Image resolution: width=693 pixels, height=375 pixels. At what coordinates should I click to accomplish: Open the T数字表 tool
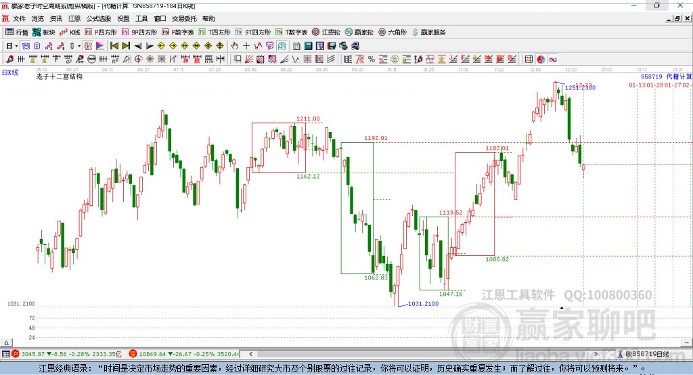pyautogui.click(x=291, y=32)
